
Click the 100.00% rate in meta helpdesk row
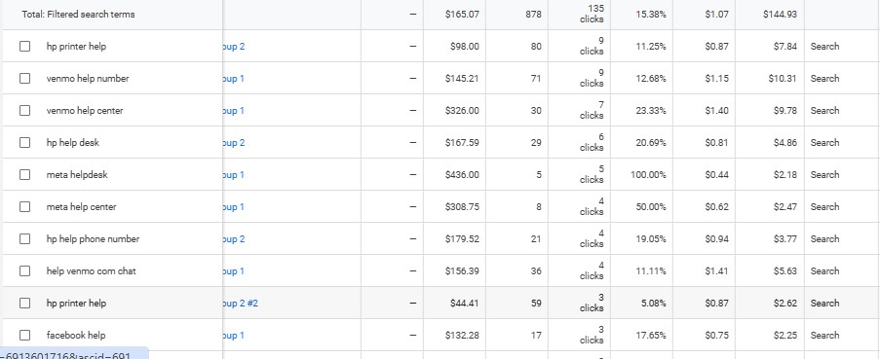[648, 175]
